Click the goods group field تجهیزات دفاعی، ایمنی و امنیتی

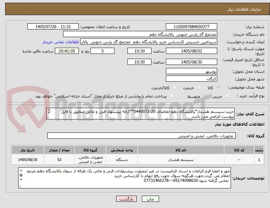tap(142, 136)
